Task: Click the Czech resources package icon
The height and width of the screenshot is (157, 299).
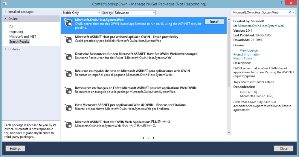Action: (68, 39)
